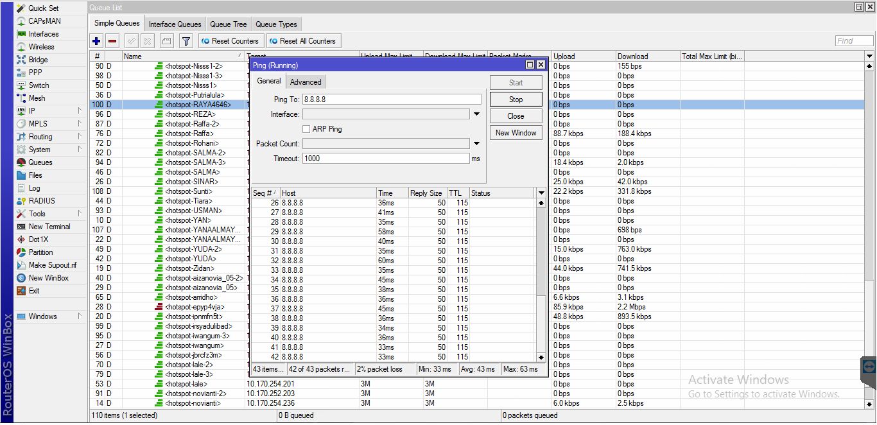This screenshot has width=877, height=425.
Task: Click the ping results scrollbar up arrow
Action: point(541,203)
